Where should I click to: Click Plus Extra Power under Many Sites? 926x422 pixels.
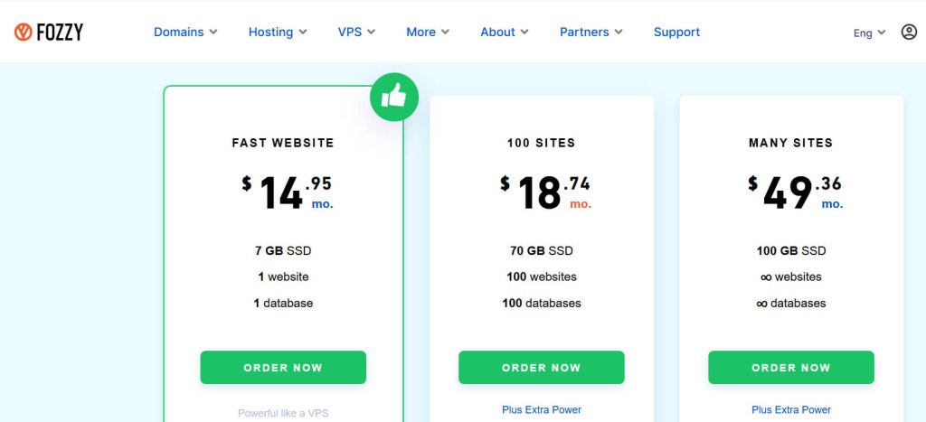[791, 409]
